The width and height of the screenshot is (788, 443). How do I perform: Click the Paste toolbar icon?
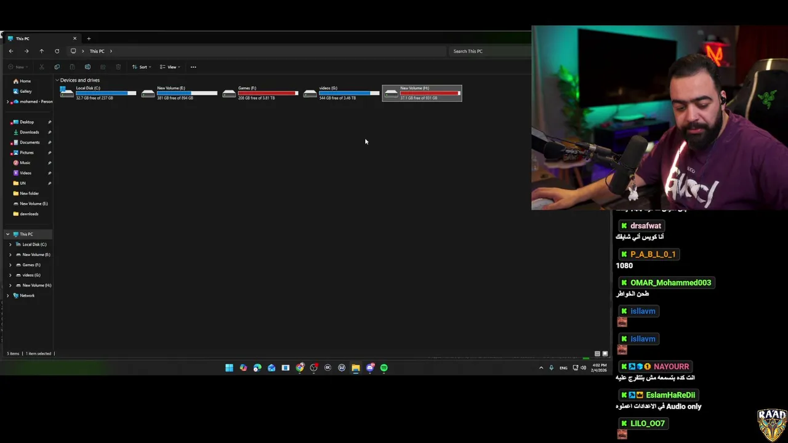pyautogui.click(x=72, y=67)
